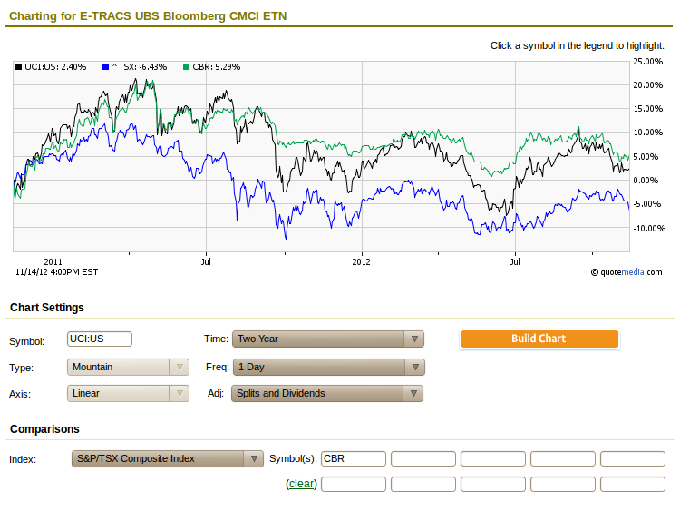680x511 pixels.
Task: Highlight the CBR: 5.29% legend label
Action: click(x=217, y=67)
